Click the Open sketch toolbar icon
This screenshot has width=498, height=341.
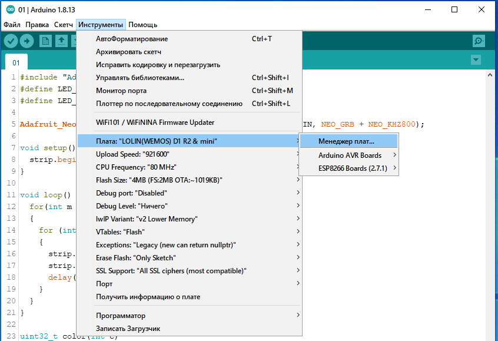coord(61,41)
